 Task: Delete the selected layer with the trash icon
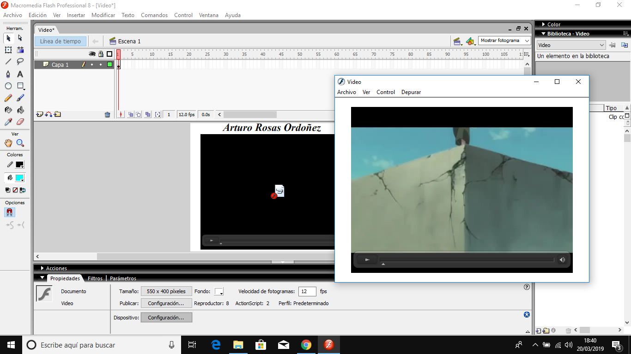(x=108, y=114)
